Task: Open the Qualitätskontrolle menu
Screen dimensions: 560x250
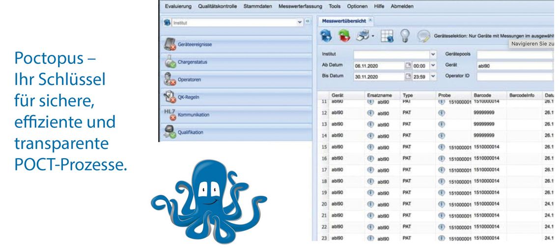Action: [x=217, y=6]
